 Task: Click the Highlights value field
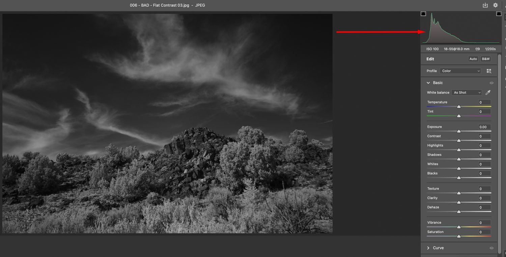pyautogui.click(x=484, y=145)
